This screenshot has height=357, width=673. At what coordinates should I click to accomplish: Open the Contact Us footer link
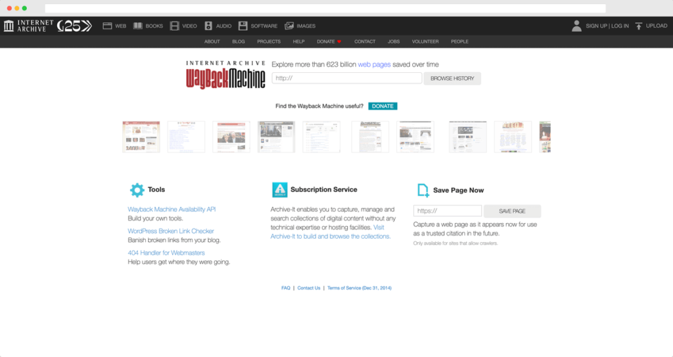tap(309, 288)
